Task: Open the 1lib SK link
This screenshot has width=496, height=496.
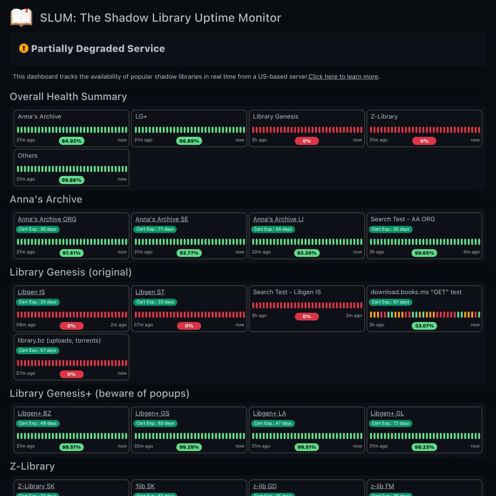Action: click(x=145, y=486)
